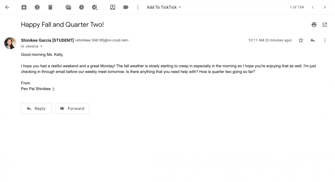Click the Forward button below the message
This screenshot has height=182, width=335.
[x=72, y=109]
